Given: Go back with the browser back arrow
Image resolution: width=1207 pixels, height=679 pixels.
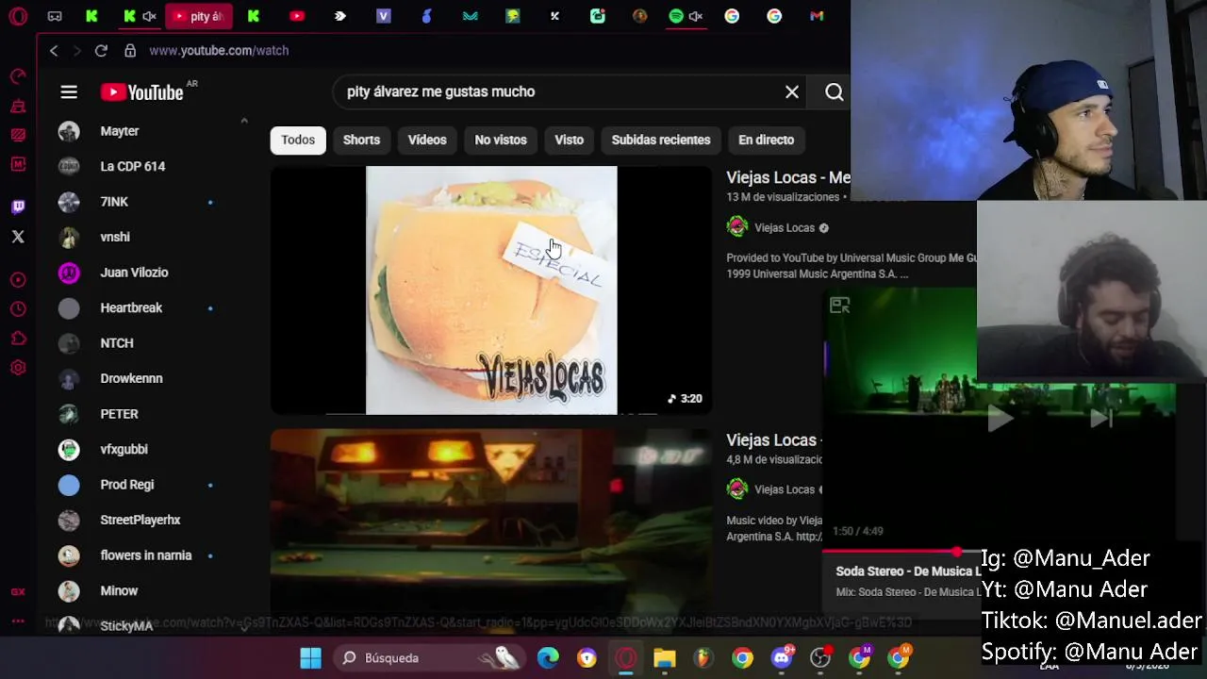Looking at the screenshot, I should click(x=54, y=51).
